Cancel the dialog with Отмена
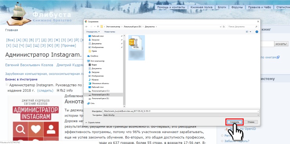Screen dimensions: 290x144 coord(251,122)
